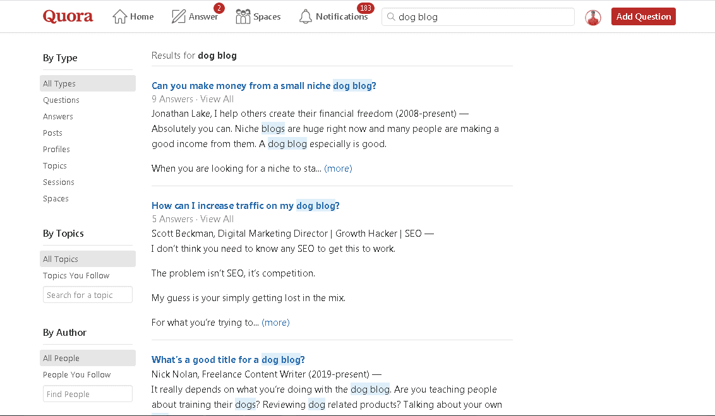Open the increase traffic dog blog question
The image size is (715, 416).
(245, 206)
